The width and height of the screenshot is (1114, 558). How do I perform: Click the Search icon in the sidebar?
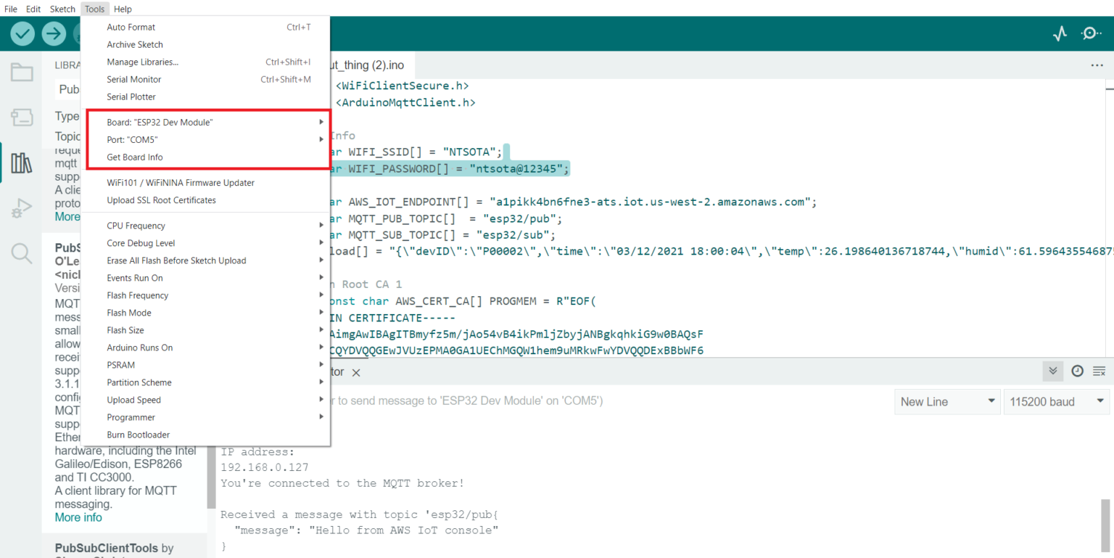pos(22,253)
